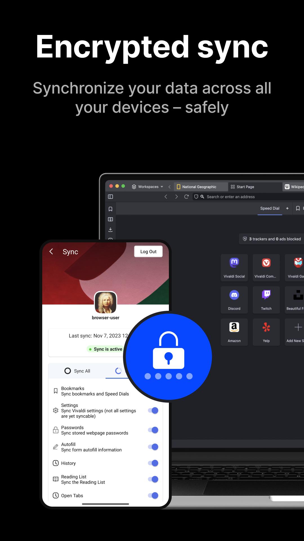This screenshot has height=541, width=304.
Task: Open the Amazon speed dial
Action: (x=234, y=332)
